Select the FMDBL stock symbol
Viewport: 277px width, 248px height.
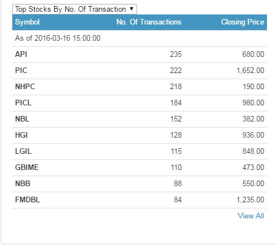(27, 200)
